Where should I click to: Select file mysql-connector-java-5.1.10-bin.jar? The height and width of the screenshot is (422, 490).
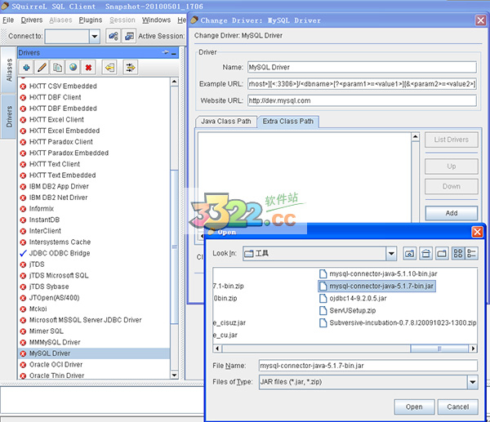(x=378, y=274)
